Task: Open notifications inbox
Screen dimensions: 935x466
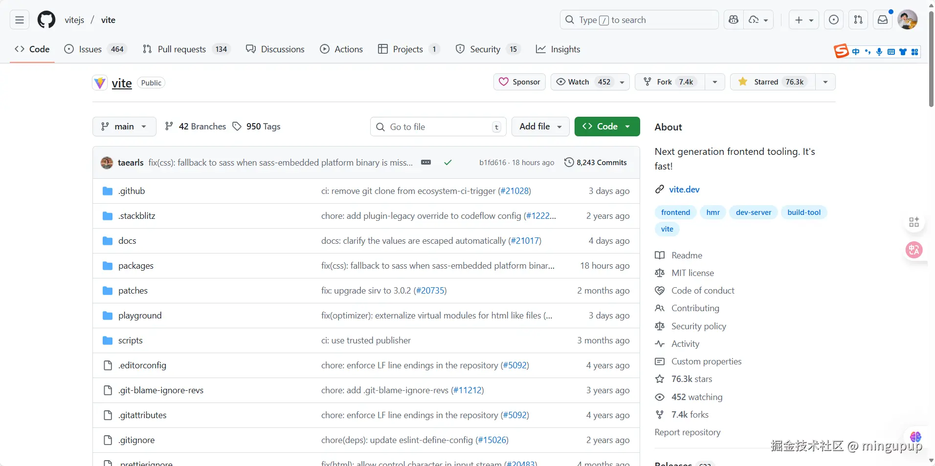Action: coord(883,20)
